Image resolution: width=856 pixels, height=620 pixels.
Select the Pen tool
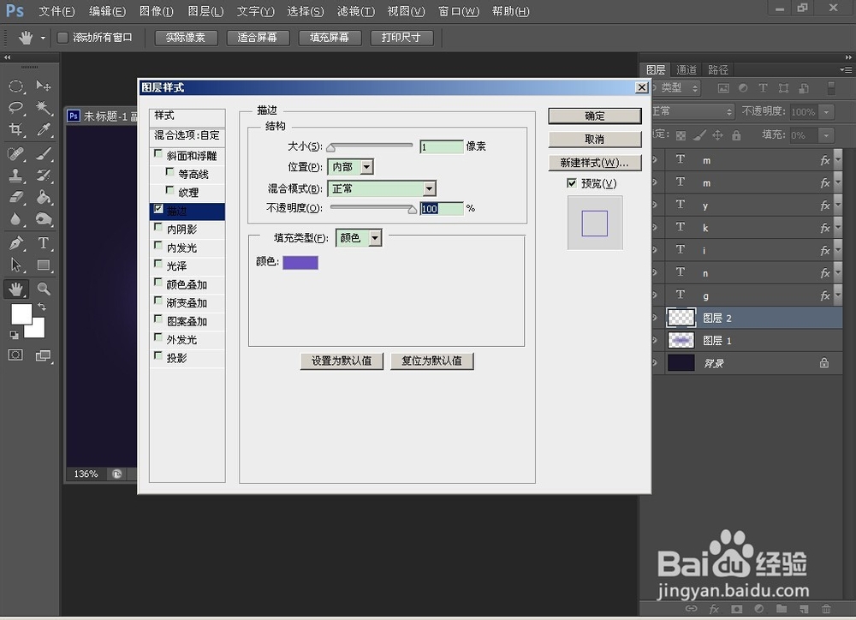click(x=15, y=243)
